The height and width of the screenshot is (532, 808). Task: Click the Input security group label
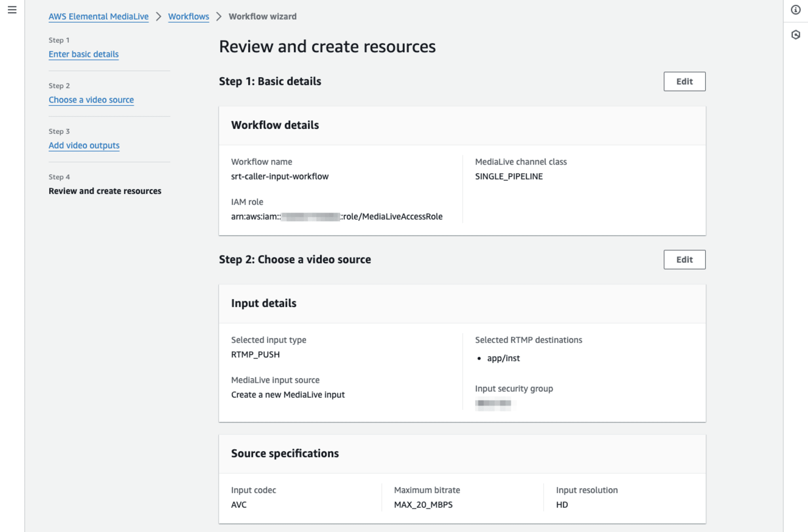[514, 389]
